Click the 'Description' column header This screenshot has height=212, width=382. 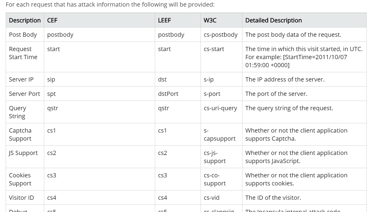25,20
